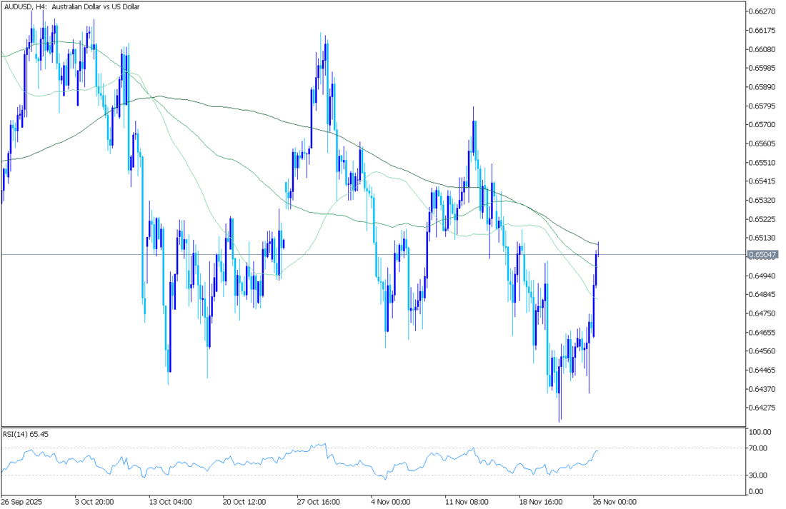Select the 26 Nov 00:00 time label

click(612, 501)
